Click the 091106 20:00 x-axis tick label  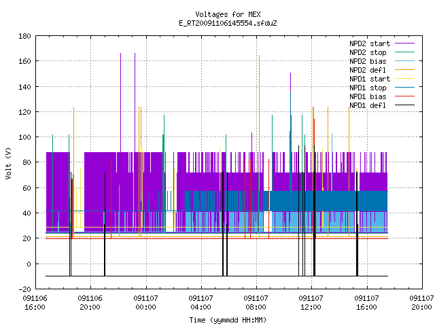tap(90, 303)
